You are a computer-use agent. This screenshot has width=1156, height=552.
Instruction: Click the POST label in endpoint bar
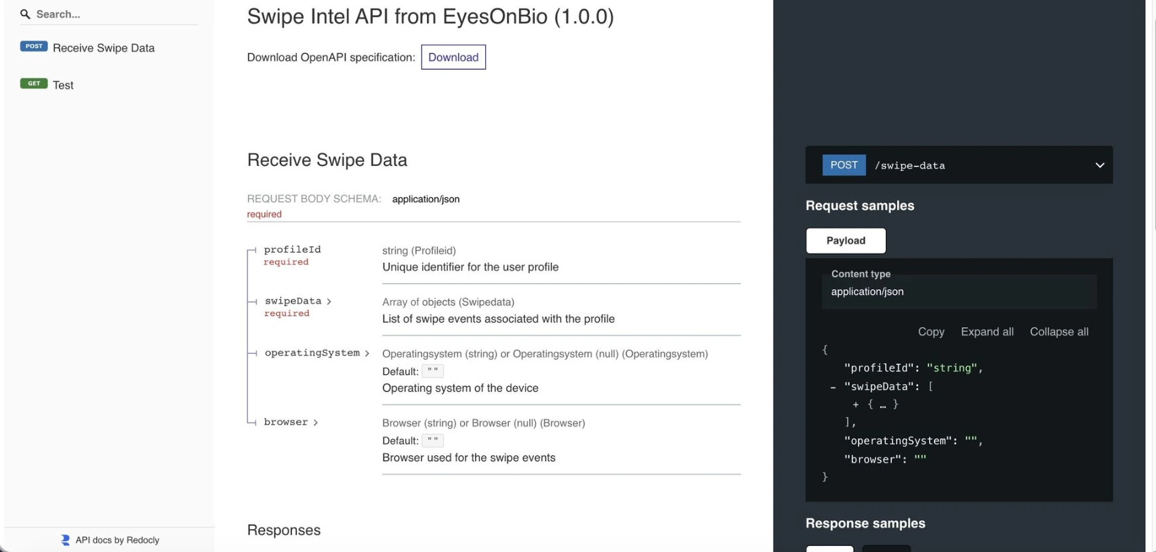[844, 165]
